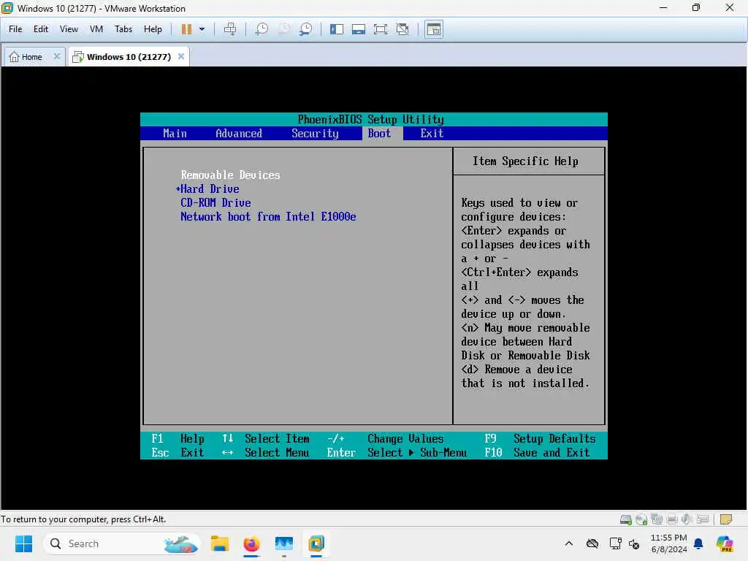Click the Revert to snapshot icon
Viewport: 748px width, 561px height.
click(x=284, y=29)
